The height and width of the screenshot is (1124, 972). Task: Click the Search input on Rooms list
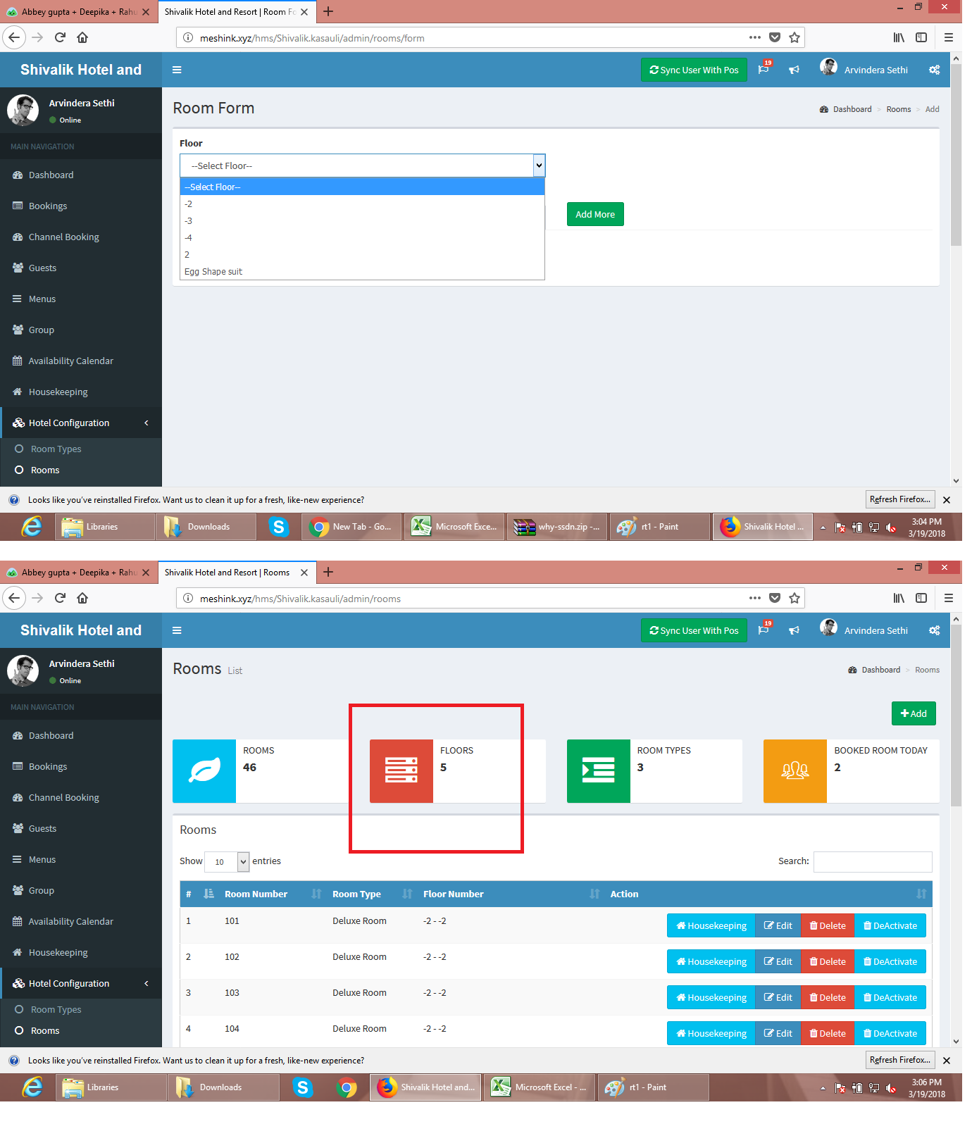[x=873, y=861]
